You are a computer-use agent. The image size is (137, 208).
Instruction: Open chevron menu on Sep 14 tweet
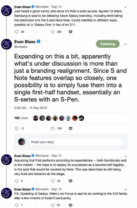[x=125, y=7]
